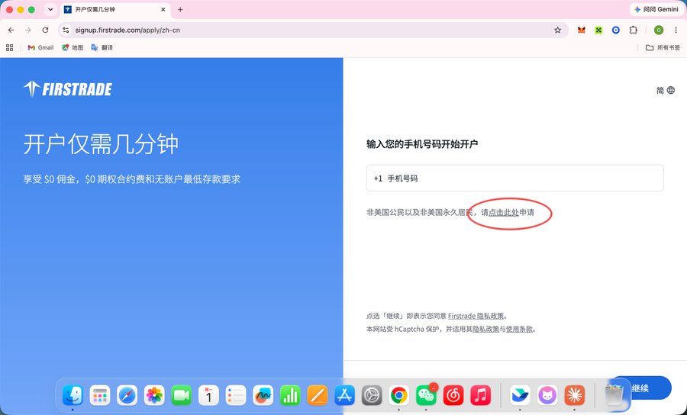The image size is (687, 415).
Task: Switch language with the 简 globe selector
Action: (x=665, y=90)
